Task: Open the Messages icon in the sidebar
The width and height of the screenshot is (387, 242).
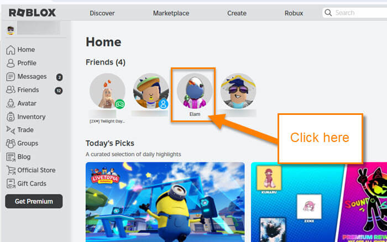Action: 11,77
